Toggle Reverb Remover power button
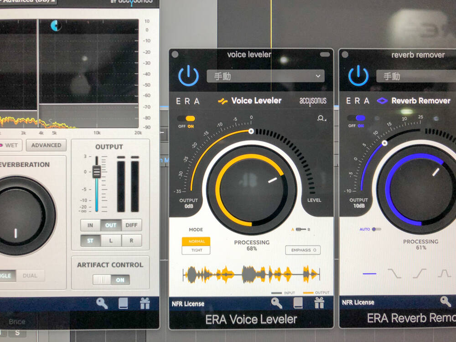456x342 pixels. (x=358, y=76)
